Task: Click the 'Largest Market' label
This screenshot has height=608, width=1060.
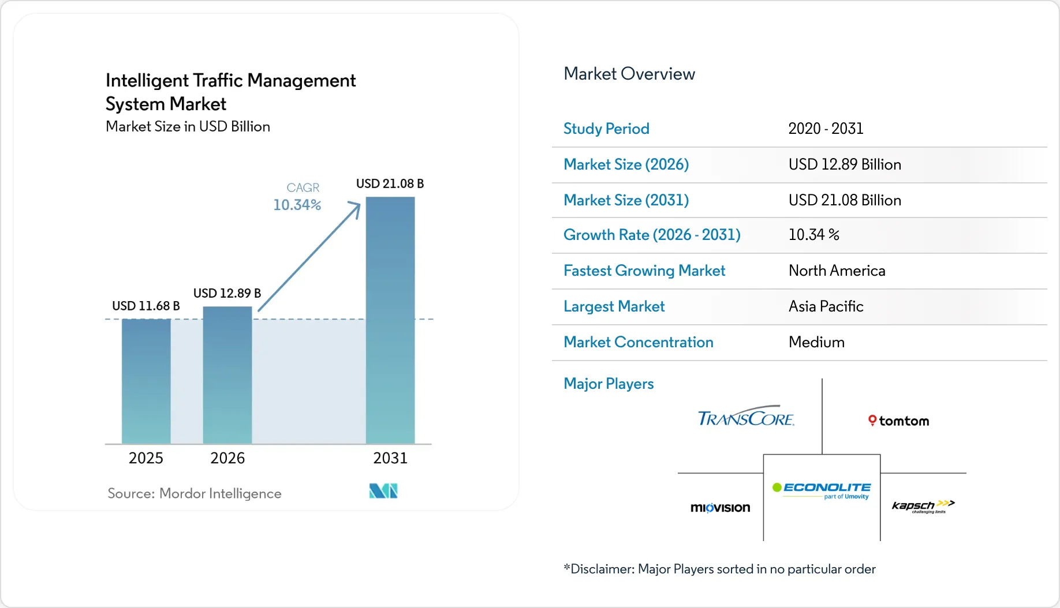Action: coord(614,306)
